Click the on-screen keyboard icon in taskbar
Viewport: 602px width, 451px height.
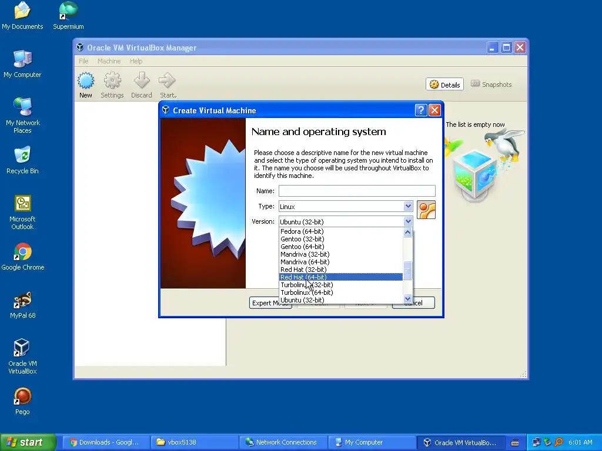(x=515, y=443)
